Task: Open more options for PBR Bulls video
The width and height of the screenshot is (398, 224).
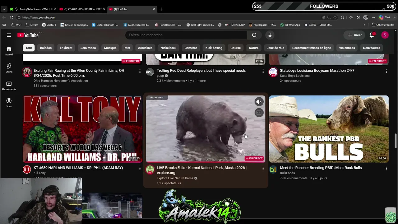Action: pyautogui.click(x=386, y=168)
